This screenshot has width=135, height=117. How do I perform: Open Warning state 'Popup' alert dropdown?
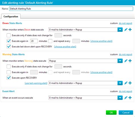120,61
